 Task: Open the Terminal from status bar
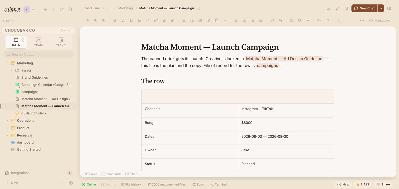pos(219,184)
